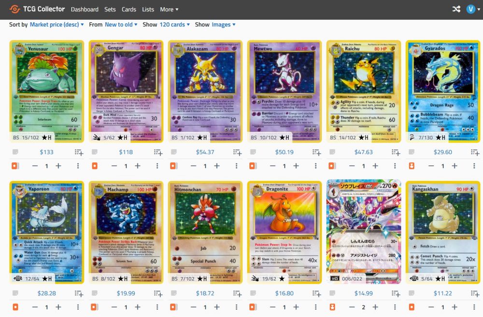Increase the Japanese ex card quantity

pos(375,307)
